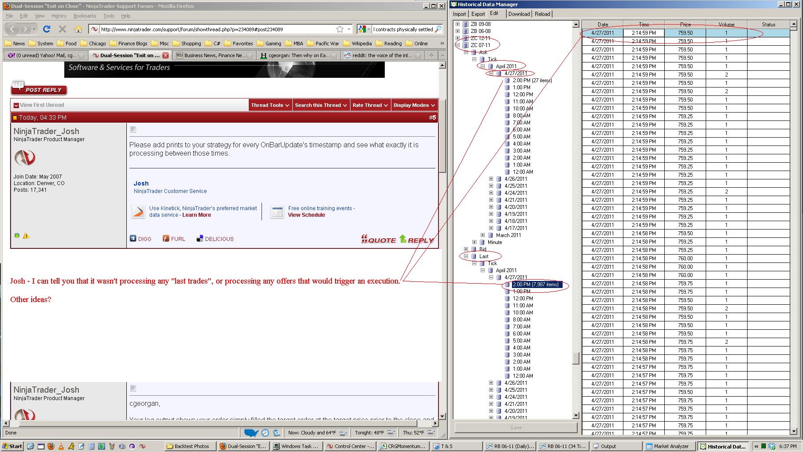Click the DELICIOUS share icon
Screen dimensions: 803x452
click(x=199, y=238)
